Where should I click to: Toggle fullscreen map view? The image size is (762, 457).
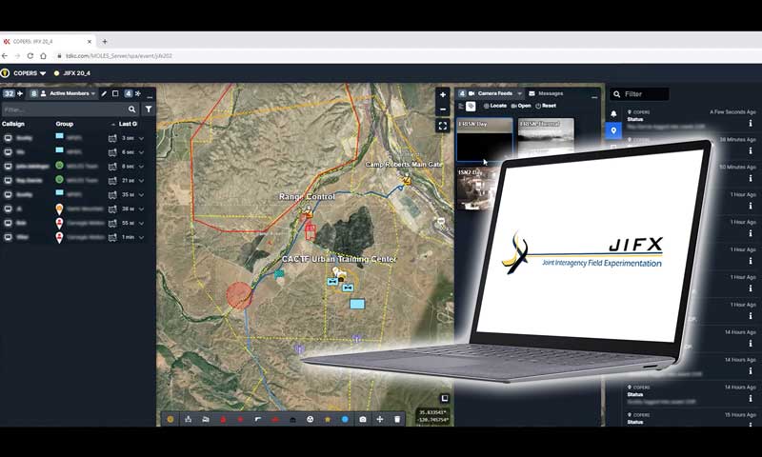(442, 127)
